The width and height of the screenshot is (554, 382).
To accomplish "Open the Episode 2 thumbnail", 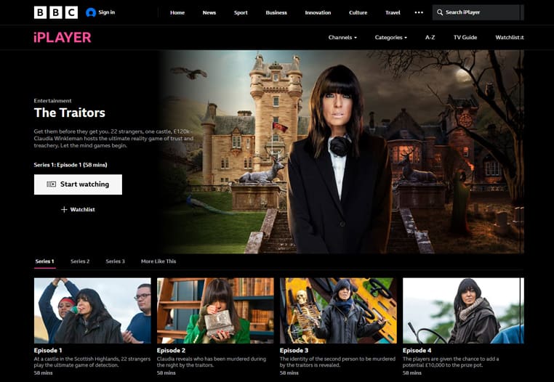I will [x=215, y=311].
